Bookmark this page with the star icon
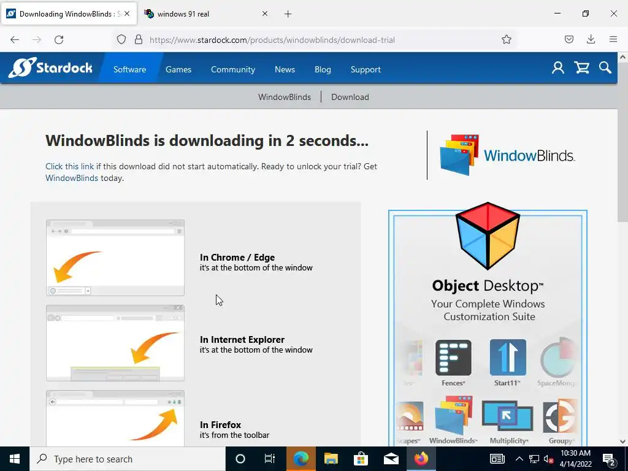 (x=507, y=40)
